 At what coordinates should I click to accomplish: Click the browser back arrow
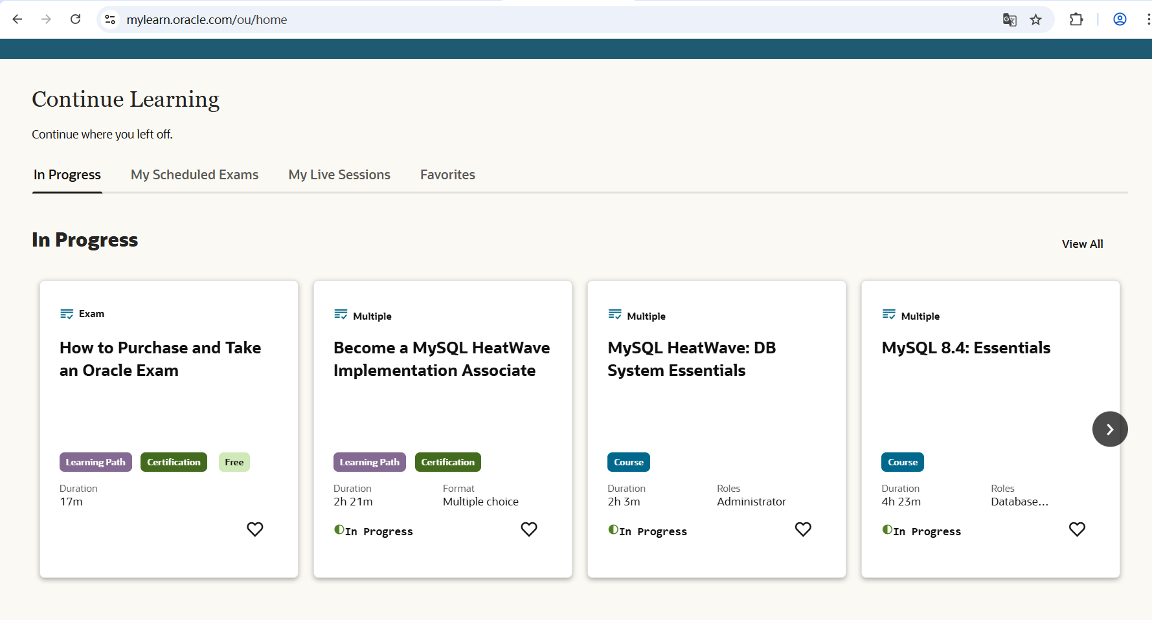coord(17,19)
